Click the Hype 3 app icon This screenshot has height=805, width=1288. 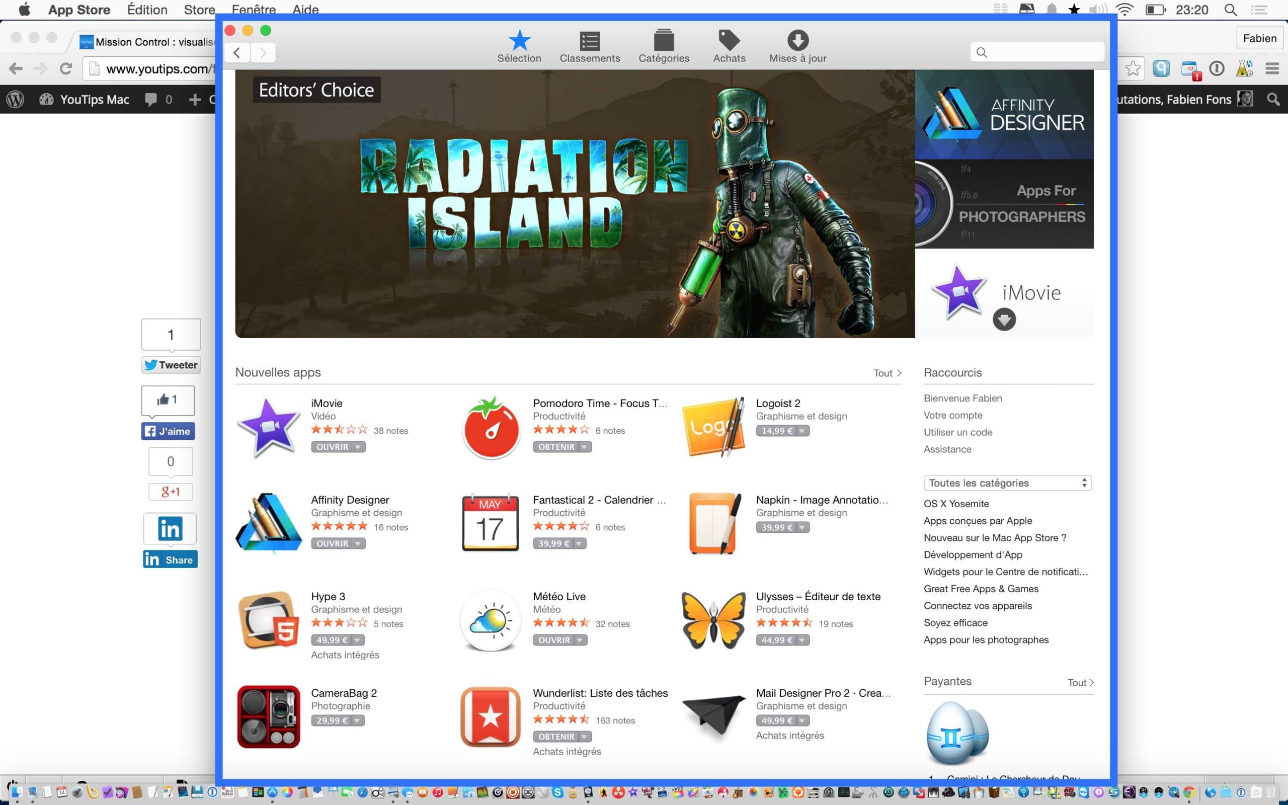269,620
